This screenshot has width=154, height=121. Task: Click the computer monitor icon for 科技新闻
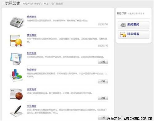pos(16,59)
